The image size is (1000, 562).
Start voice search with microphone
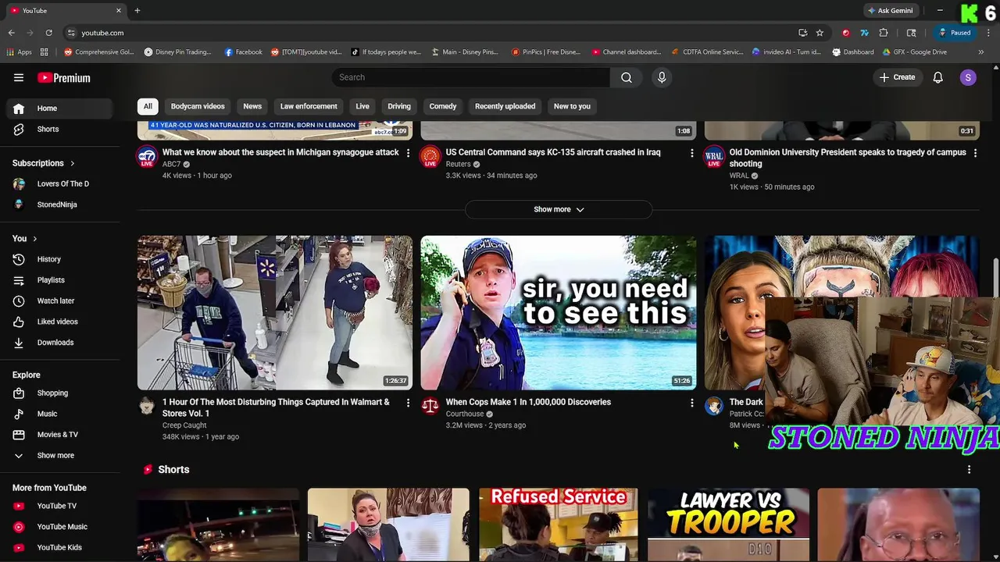[662, 77]
